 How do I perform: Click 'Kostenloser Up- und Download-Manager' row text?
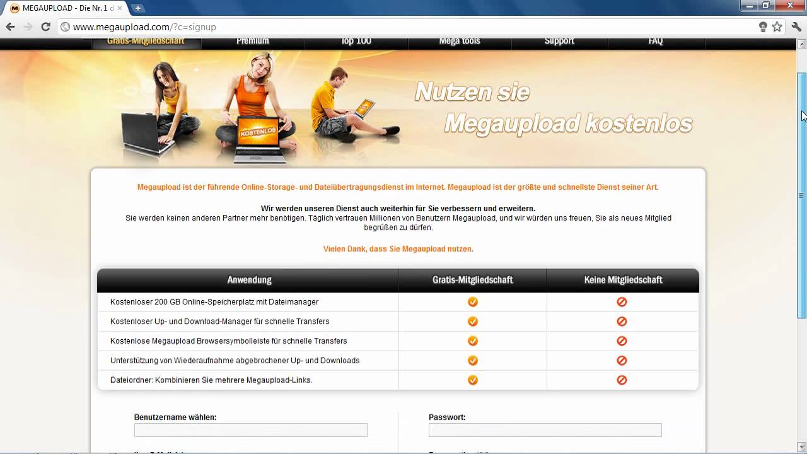[x=219, y=322]
